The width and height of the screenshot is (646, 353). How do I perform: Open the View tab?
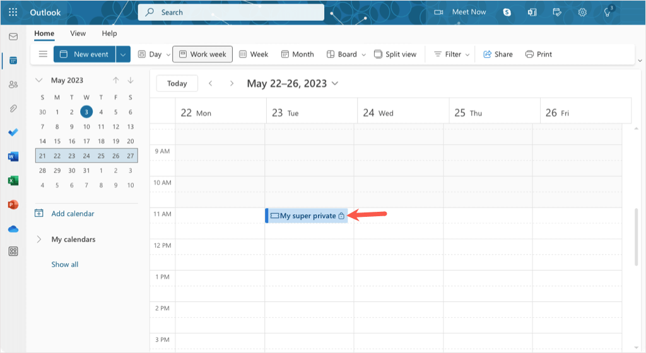pyautogui.click(x=78, y=33)
